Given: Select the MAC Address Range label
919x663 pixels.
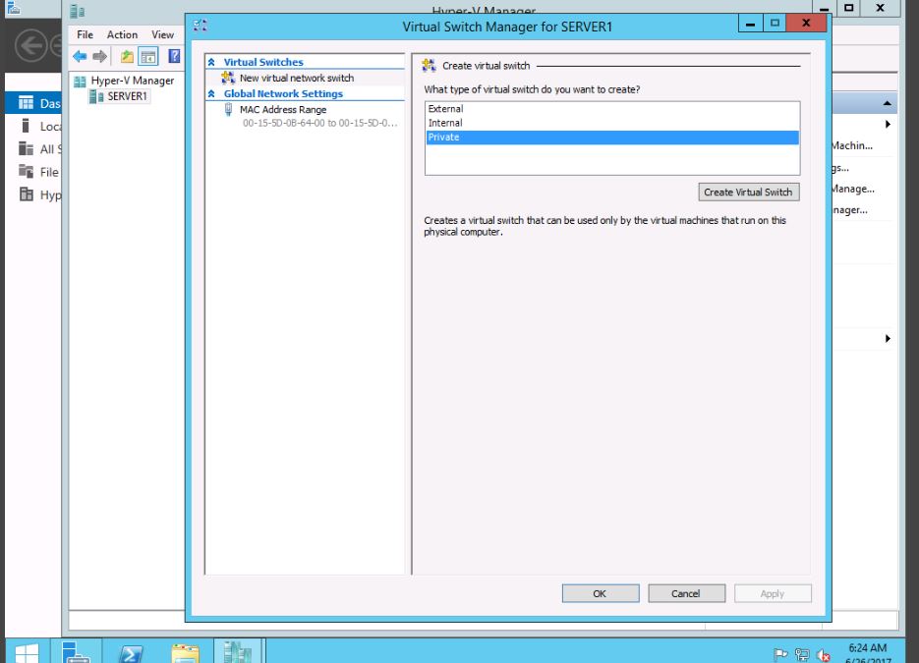Looking at the screenshot, I should click(283, 110).
